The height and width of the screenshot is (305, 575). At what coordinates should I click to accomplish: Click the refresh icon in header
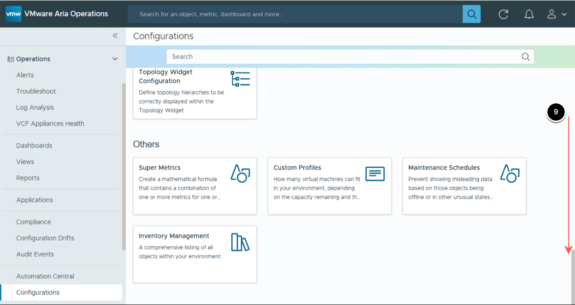tap(503, 14)
